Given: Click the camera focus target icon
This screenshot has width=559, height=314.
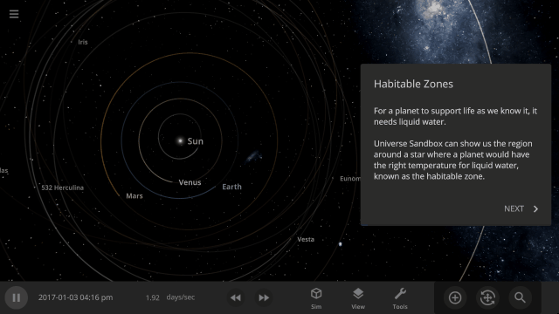Looking at the screenshot, I should point(487,297).
